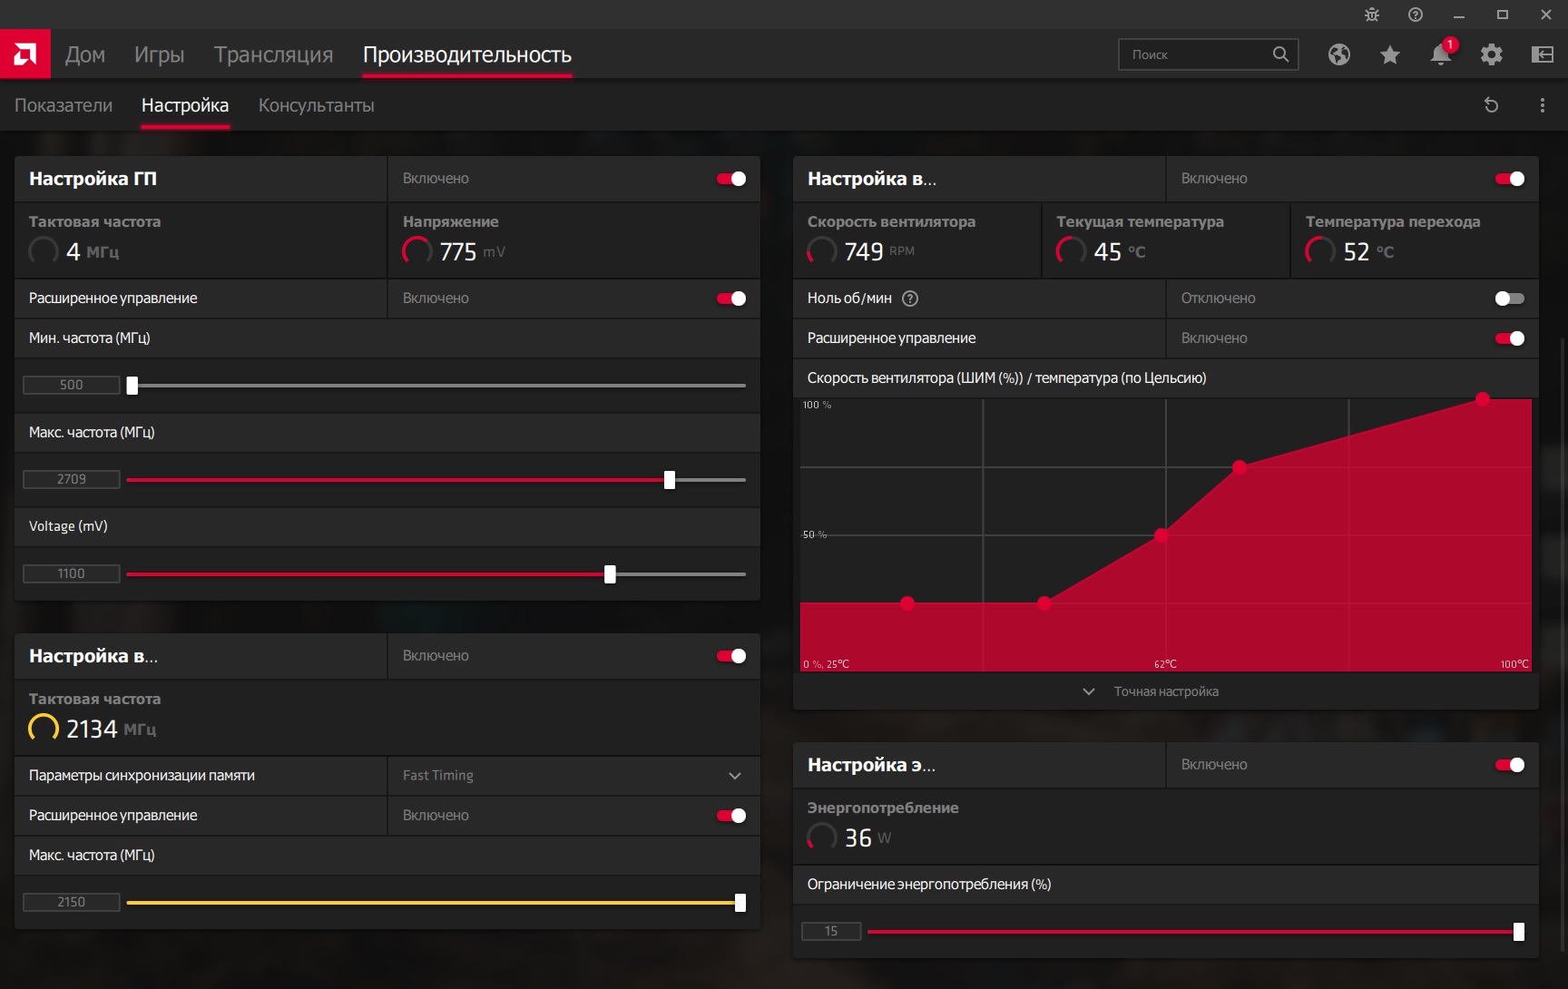The image size is (1568, 989).
Task: Select the fan curve point at 50%
Action: click(1161, 535)
